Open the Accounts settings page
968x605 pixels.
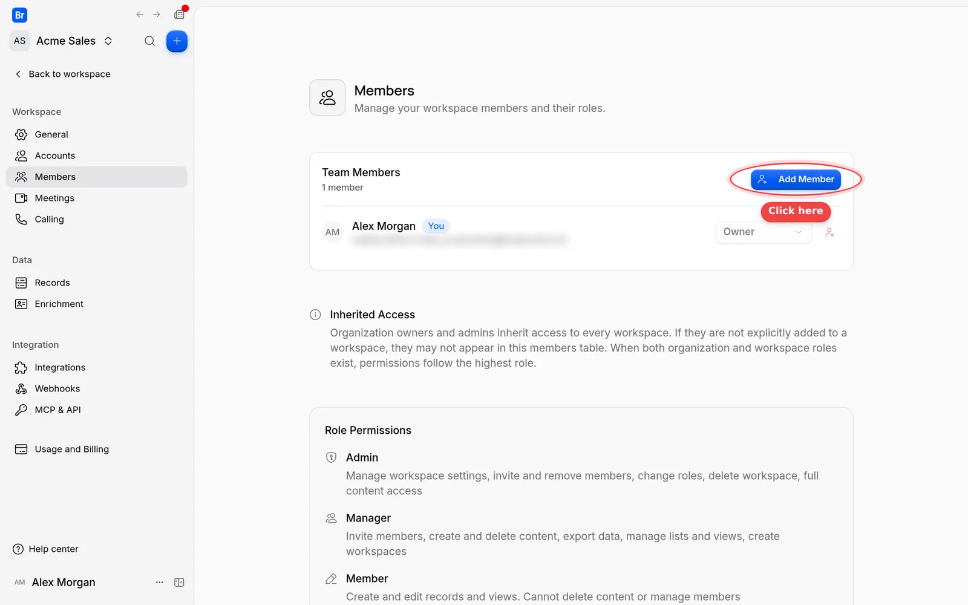click(x=97, y=155)
